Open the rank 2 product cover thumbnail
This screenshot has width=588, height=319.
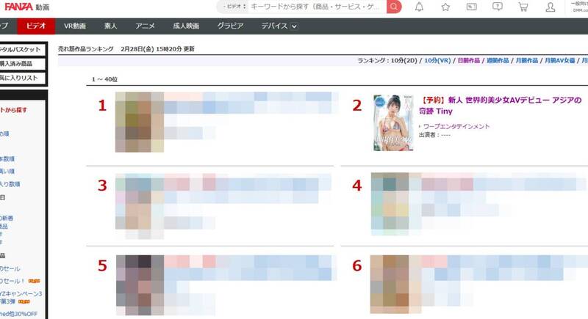click(393, 122)
